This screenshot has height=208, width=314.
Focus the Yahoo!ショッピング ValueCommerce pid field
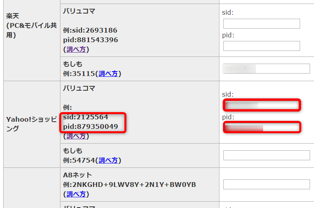(262, 127)
